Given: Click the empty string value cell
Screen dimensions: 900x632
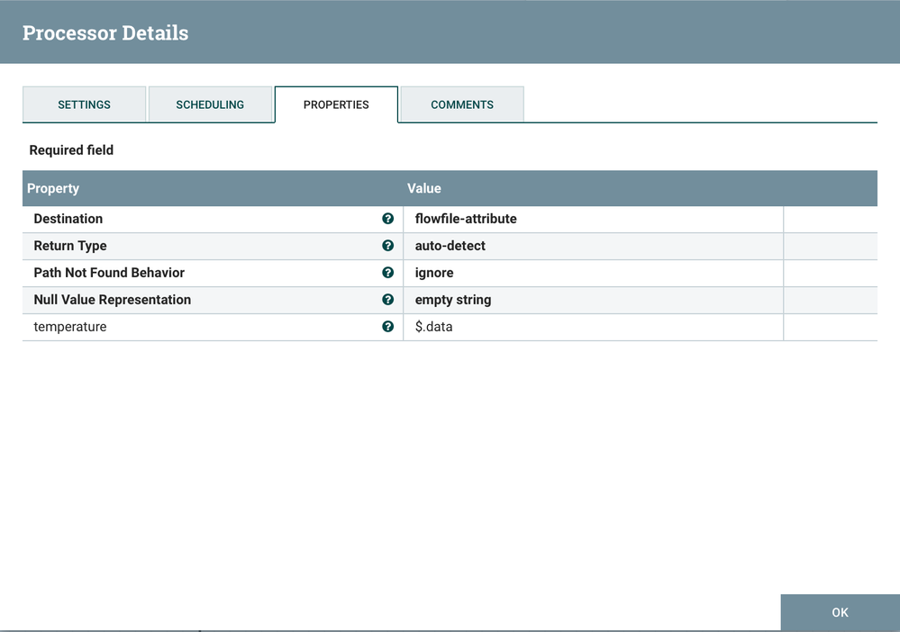Looking at the screenshot, I should click(594, 300).
